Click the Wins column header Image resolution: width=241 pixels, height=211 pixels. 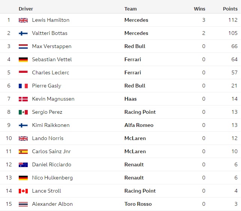199,9
